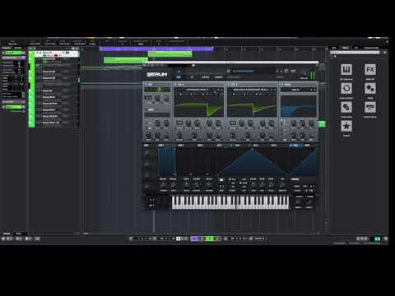Switch Serum to the MATRIX tab
The image size is (395, 296).
point(205,77)
